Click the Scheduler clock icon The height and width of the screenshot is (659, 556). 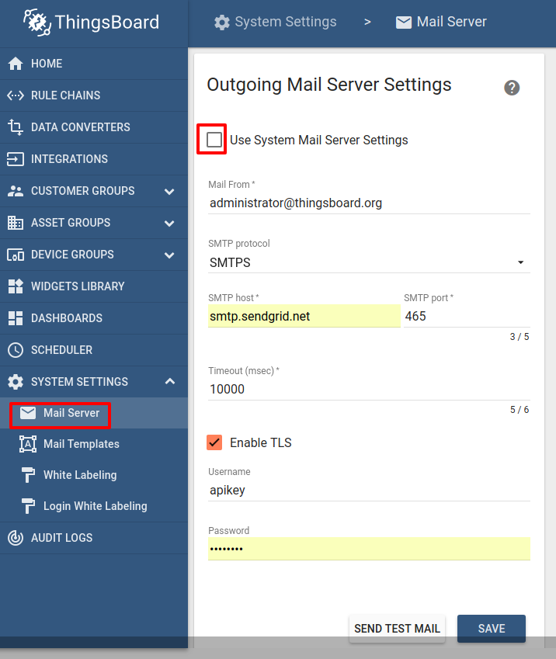tap(16, 350)
